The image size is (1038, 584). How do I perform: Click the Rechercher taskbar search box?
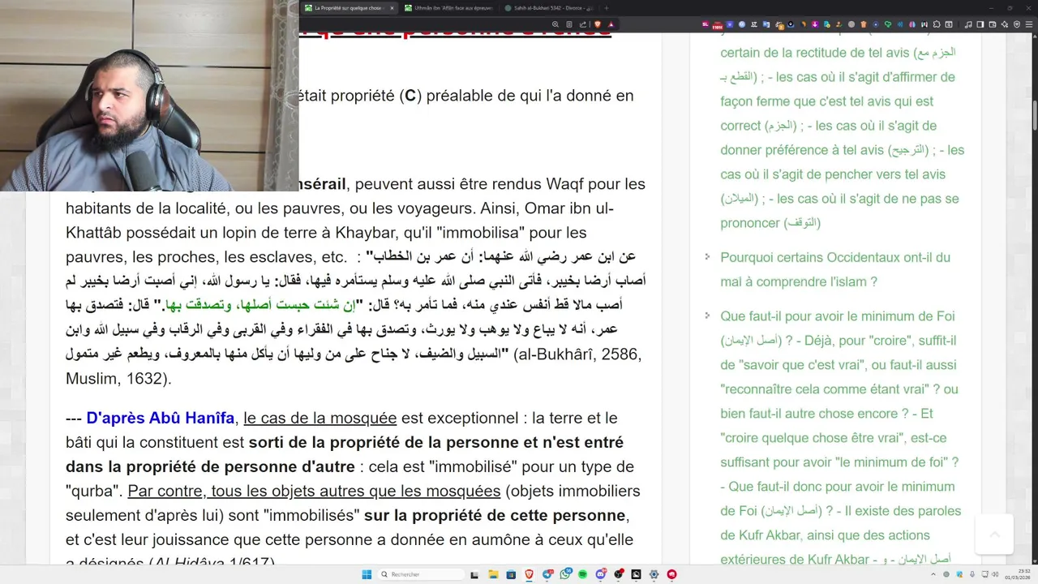[x=421, y=574]
